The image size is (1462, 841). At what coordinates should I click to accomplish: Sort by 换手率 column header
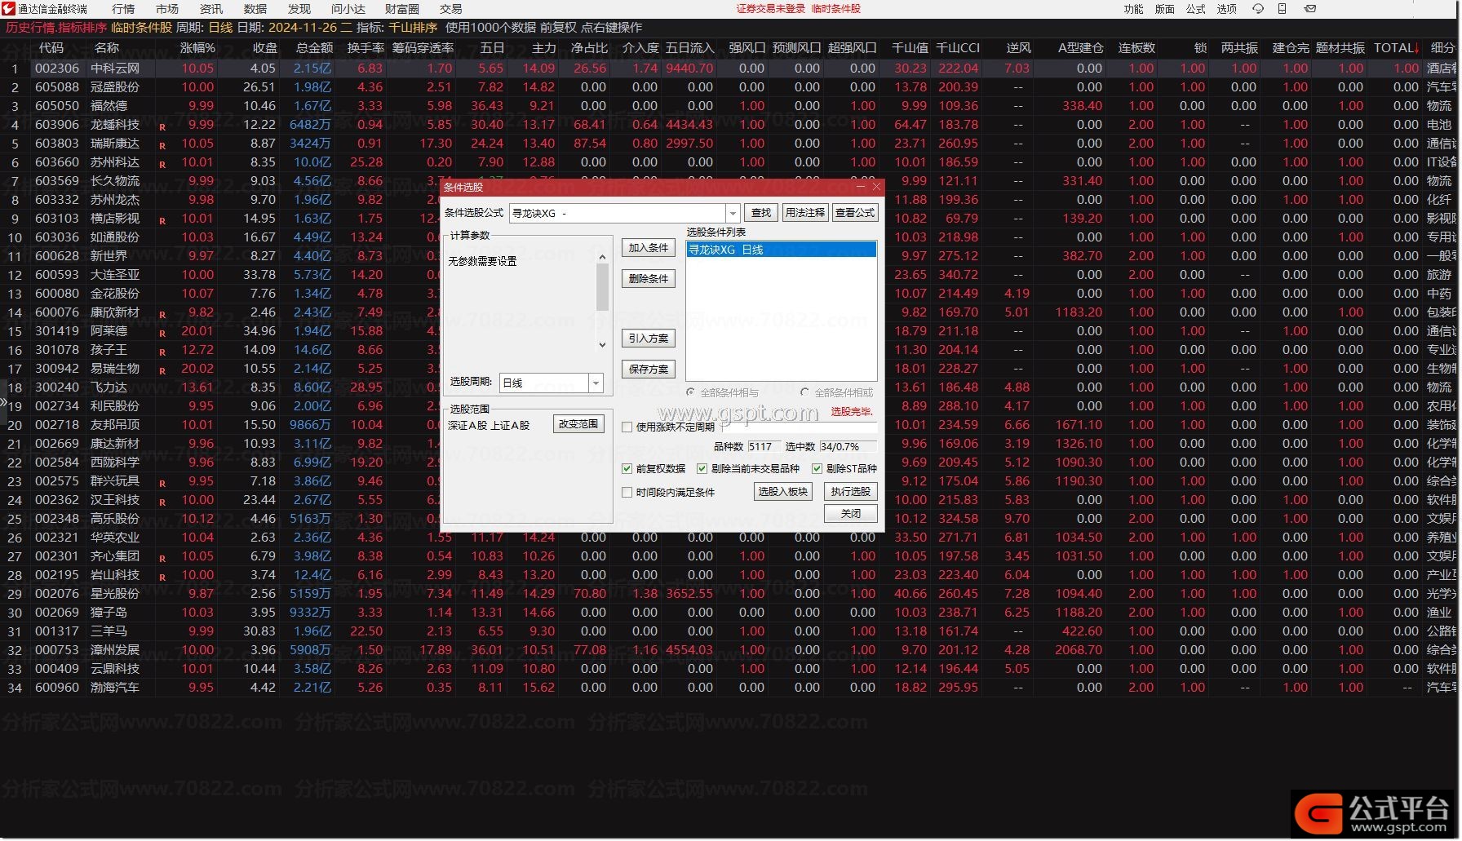click(x=365, y=48)
